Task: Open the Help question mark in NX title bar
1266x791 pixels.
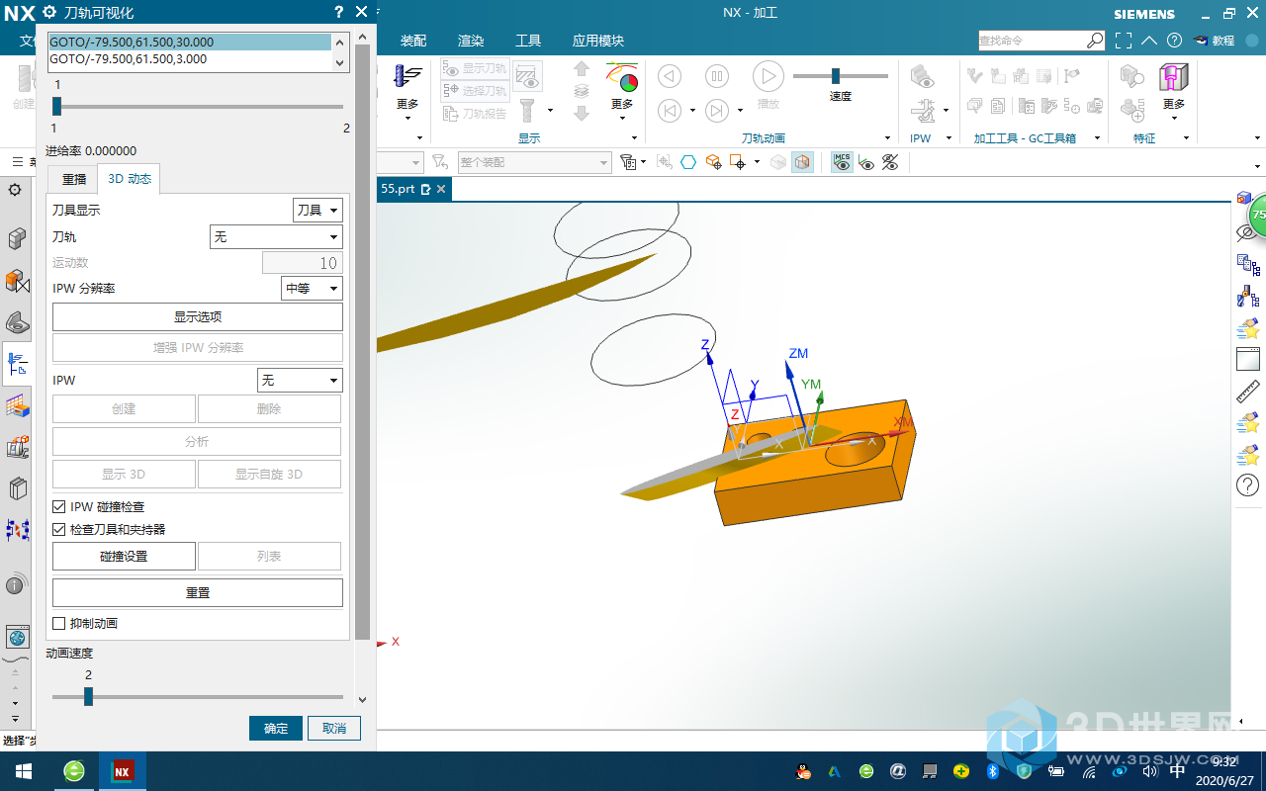Action: pos(1174,41)
